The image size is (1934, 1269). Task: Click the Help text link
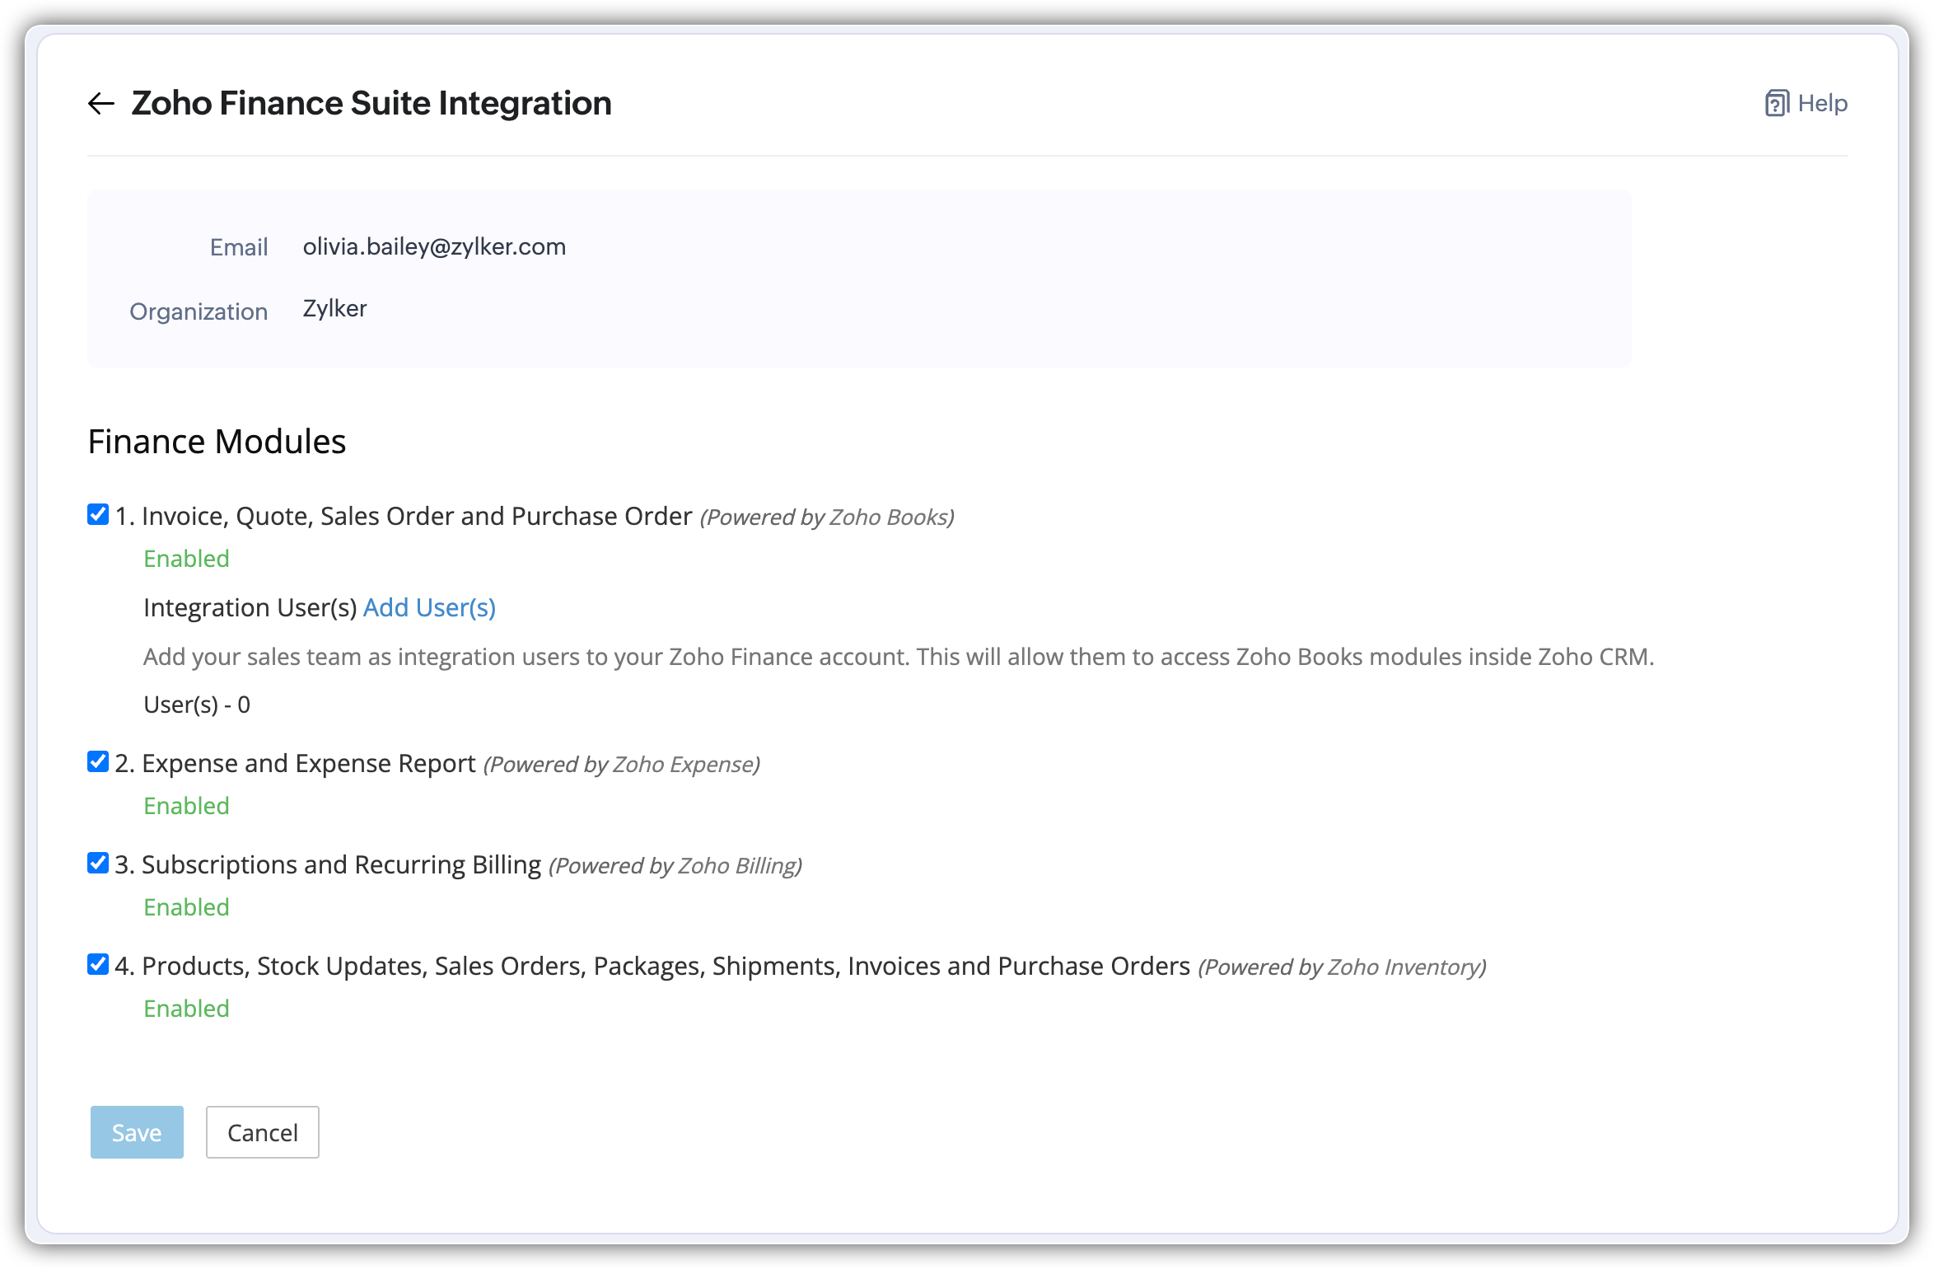pyautogui.click(x=1822, y=104)
